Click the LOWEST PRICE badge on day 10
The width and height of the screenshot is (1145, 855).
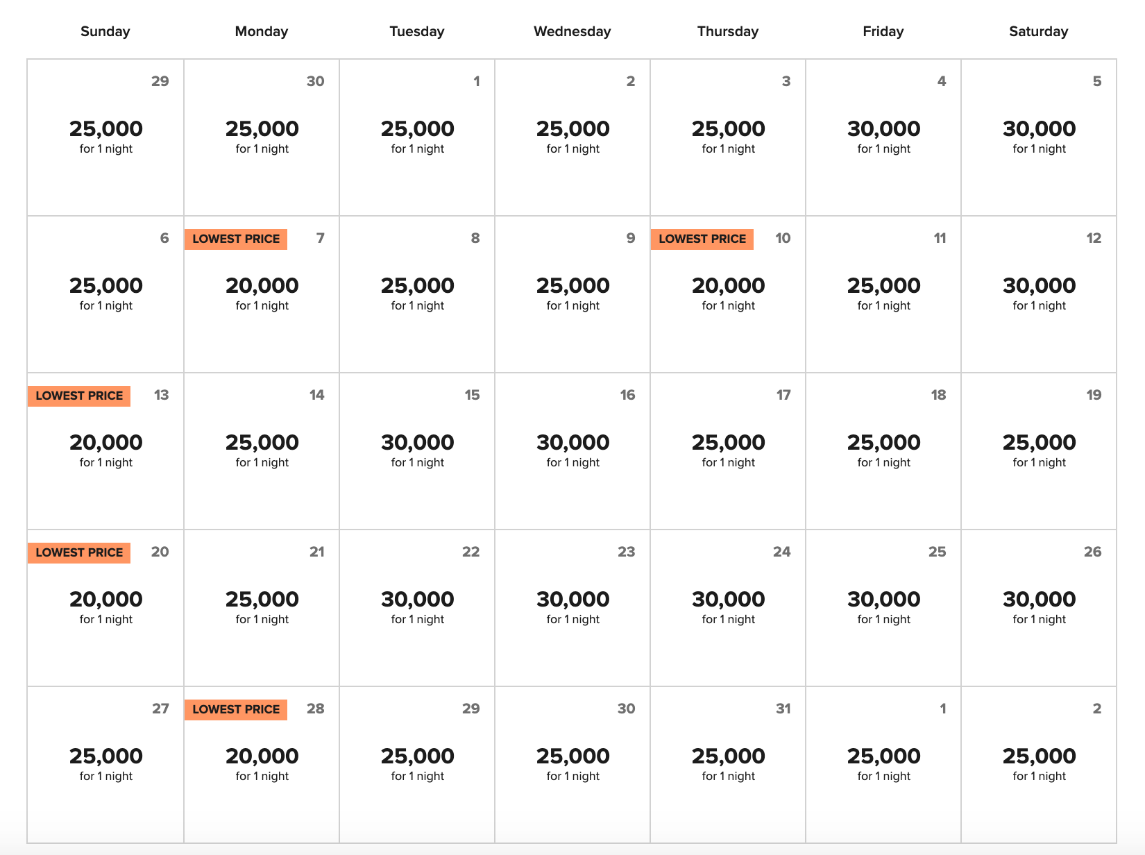(702, 239)
